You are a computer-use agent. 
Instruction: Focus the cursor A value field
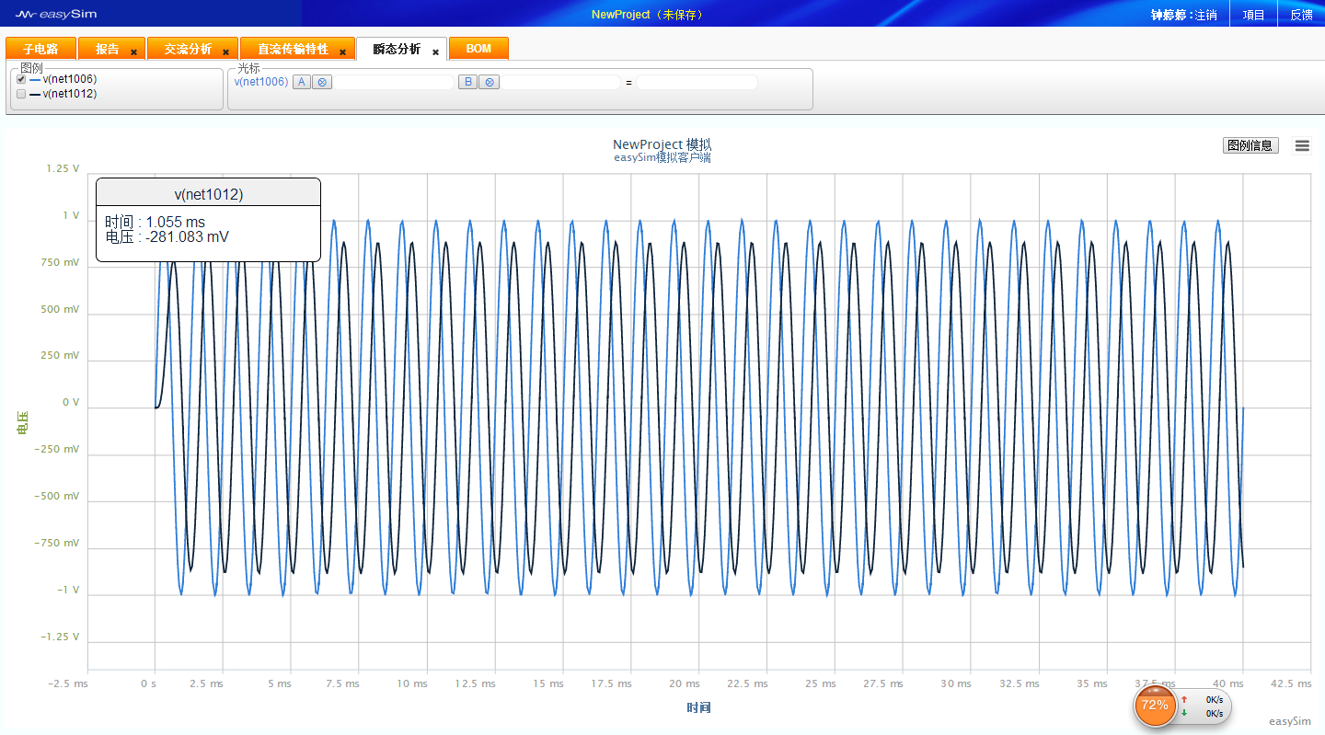tap(394, 83)
